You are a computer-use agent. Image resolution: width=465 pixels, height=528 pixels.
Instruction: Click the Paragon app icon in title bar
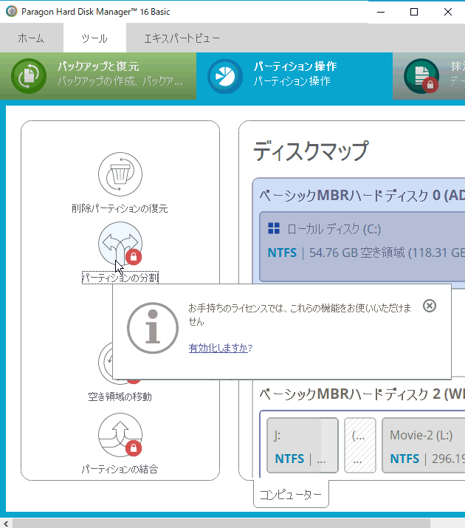coord(10,11)
